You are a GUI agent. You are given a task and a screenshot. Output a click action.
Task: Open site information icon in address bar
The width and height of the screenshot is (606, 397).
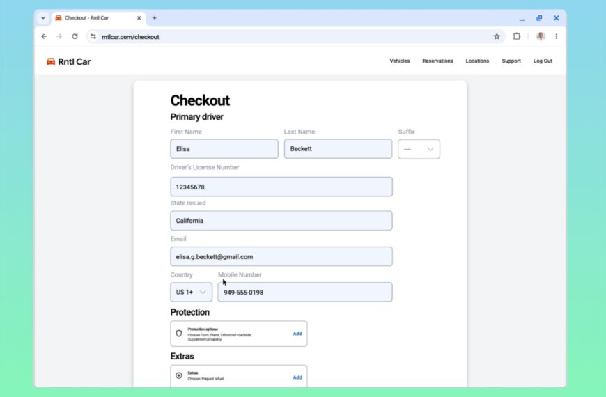click(93, 36)
